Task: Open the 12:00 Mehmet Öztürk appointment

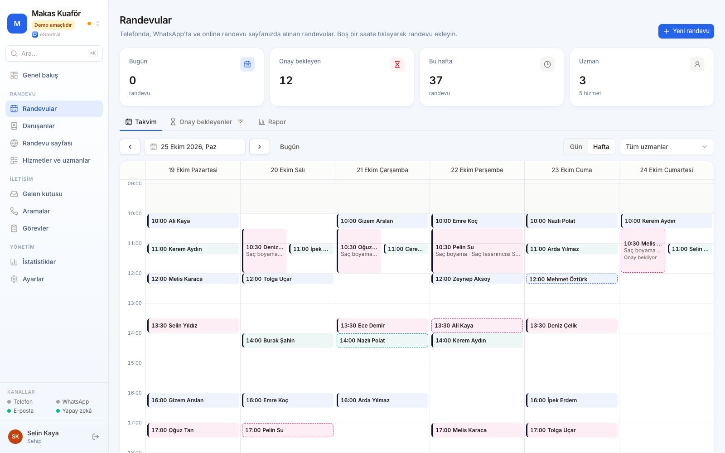Action: click(x=572, y=279)
